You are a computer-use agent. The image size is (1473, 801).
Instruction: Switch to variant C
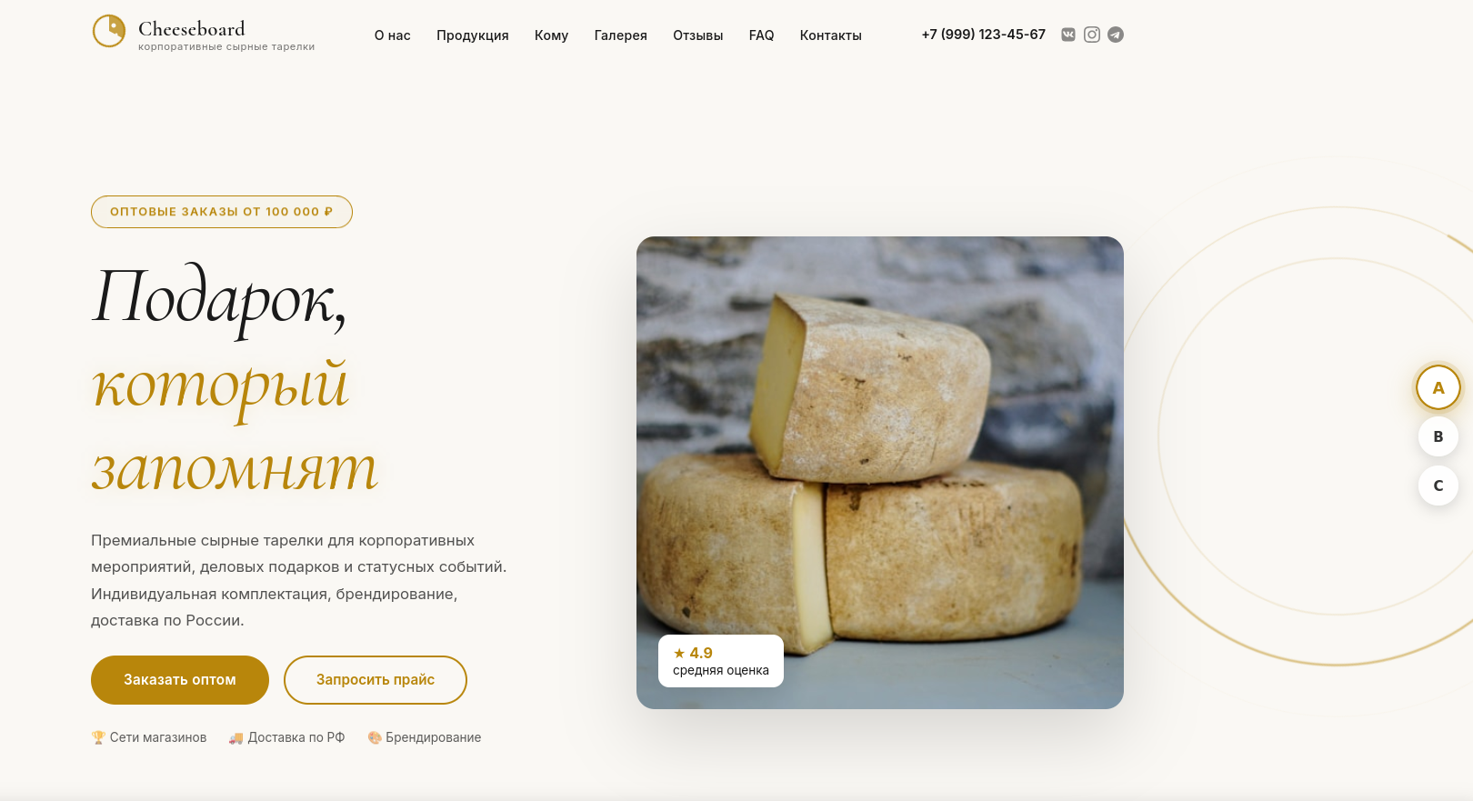[x=1438, y=486]
